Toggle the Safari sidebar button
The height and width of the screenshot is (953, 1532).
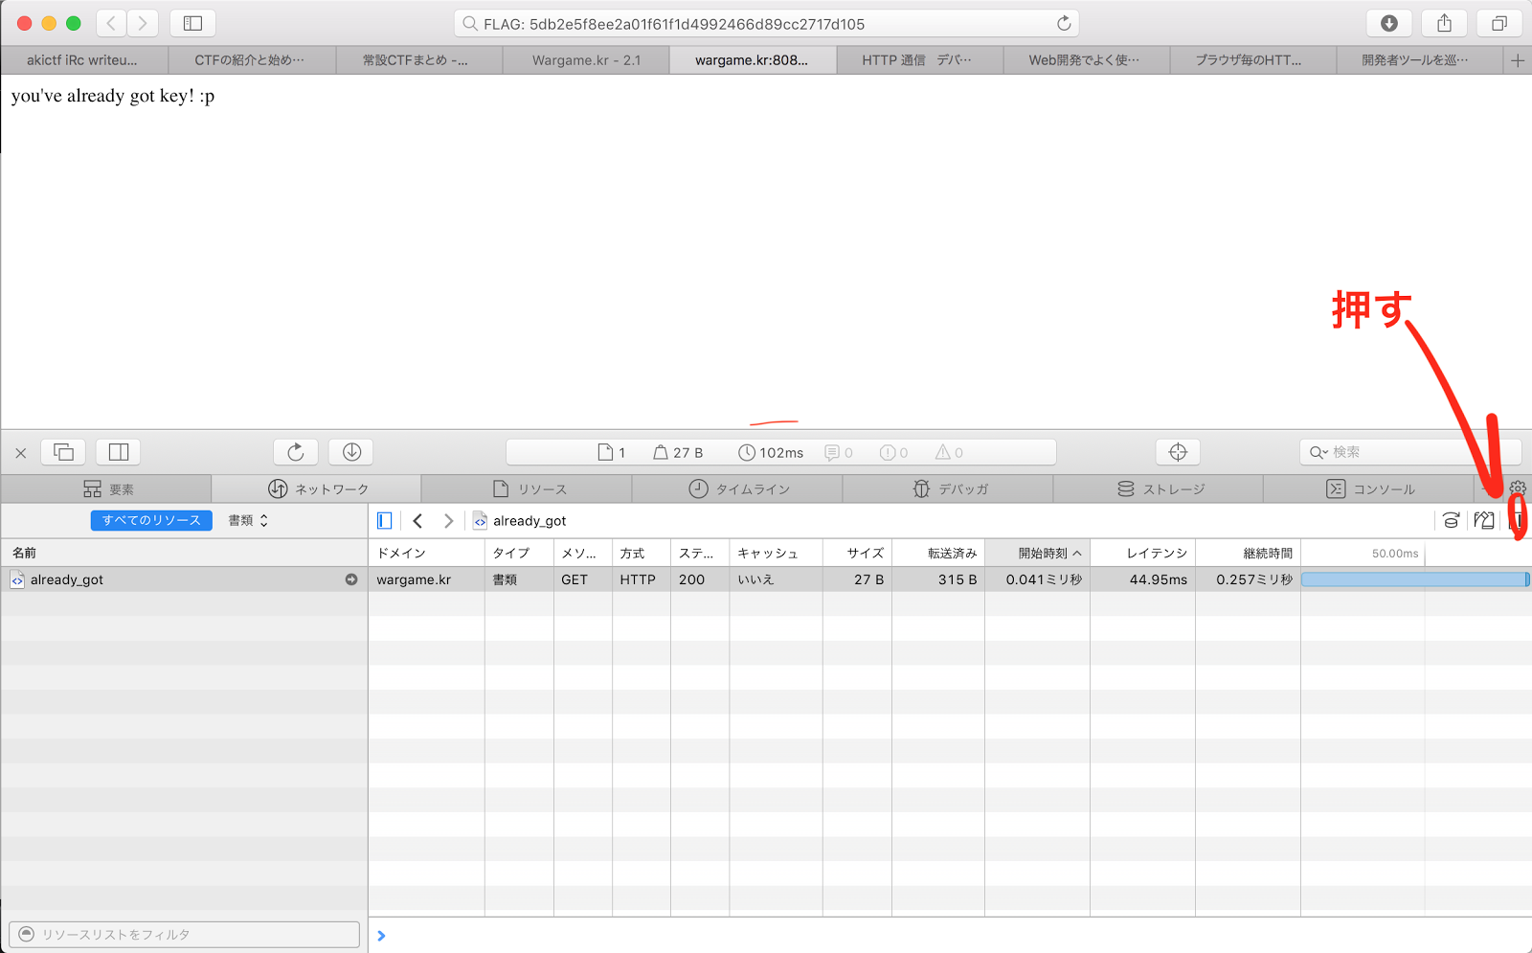coord(192,23)
